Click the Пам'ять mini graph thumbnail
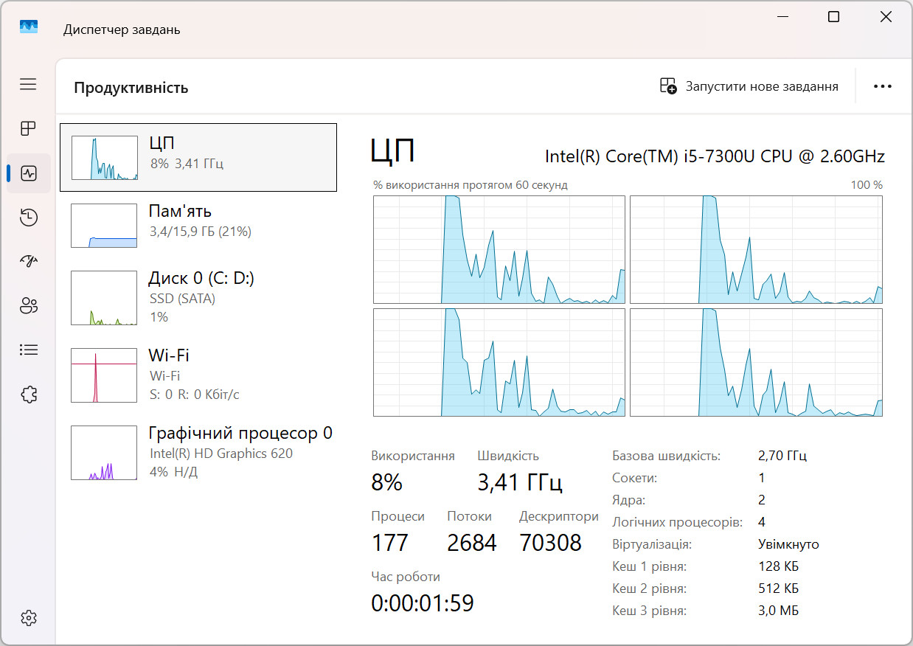 (104, 226)
